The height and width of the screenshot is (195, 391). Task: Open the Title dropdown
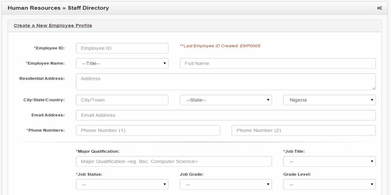(122, 63)
